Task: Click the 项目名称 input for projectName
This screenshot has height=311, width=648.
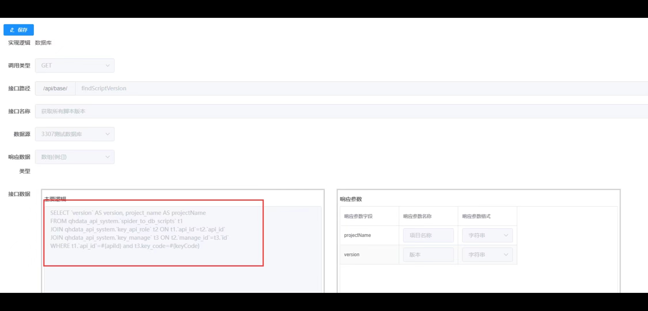Action: point(428,235)
